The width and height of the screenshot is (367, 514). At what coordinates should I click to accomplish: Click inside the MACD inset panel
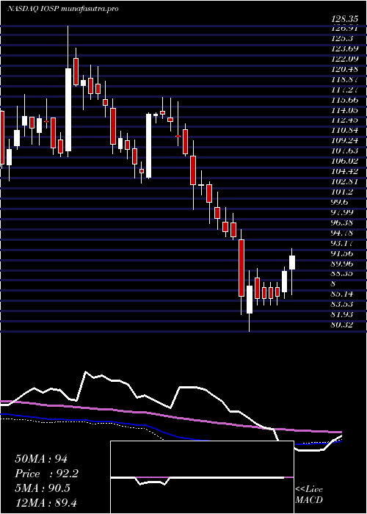coord(202,477)
